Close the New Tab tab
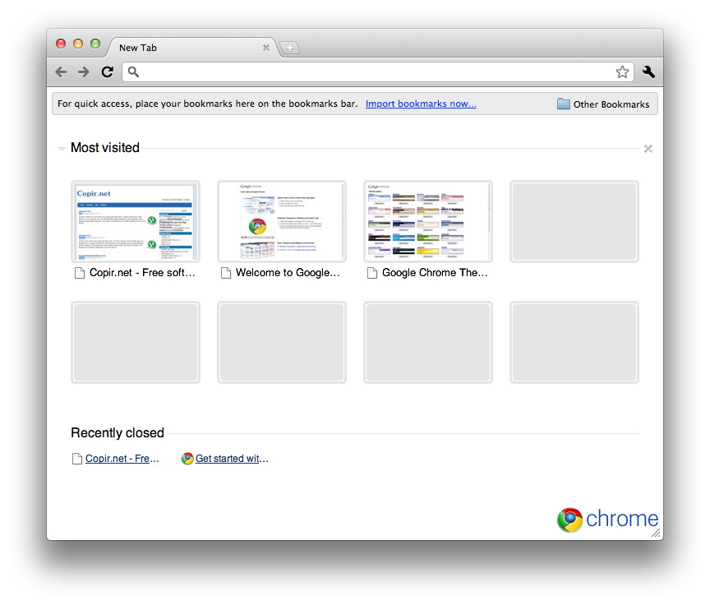This screenshot has height=605, width=710. [265, 48]
